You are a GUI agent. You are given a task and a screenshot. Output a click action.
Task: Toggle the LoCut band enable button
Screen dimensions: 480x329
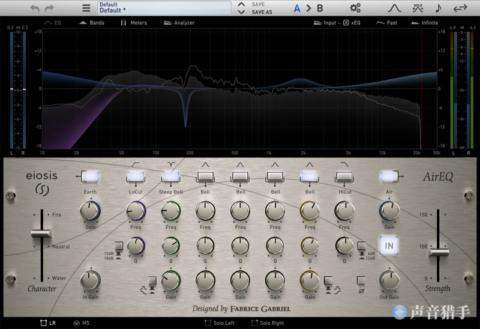point(136,177)
